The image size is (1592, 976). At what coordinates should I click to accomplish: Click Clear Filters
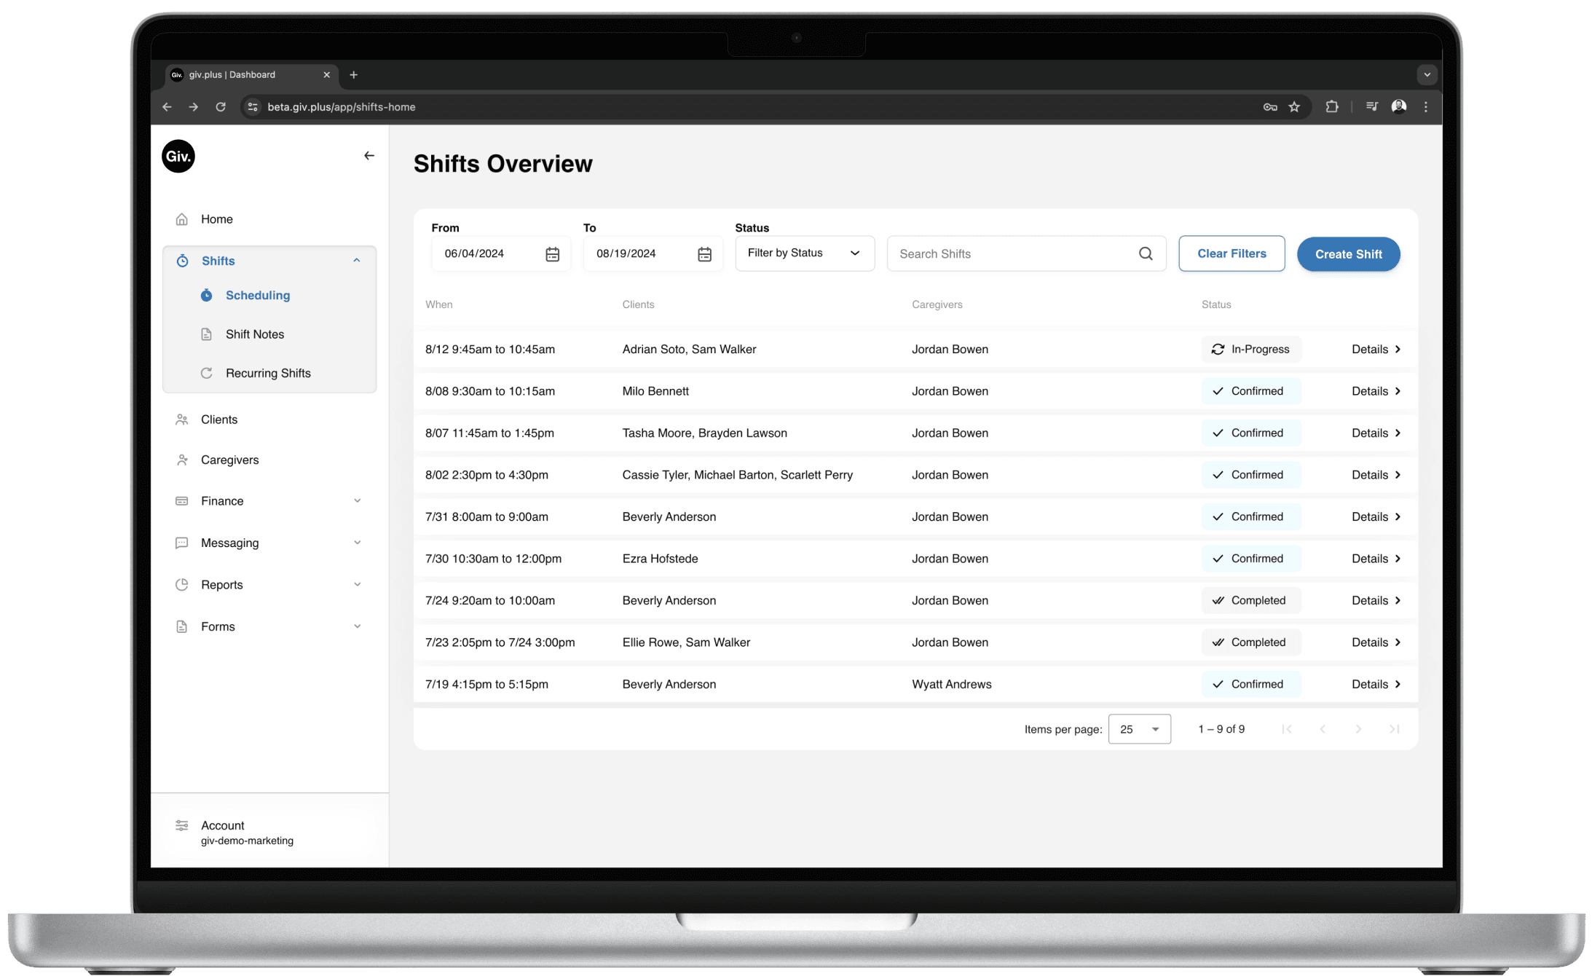click(x=1231, y=253)
